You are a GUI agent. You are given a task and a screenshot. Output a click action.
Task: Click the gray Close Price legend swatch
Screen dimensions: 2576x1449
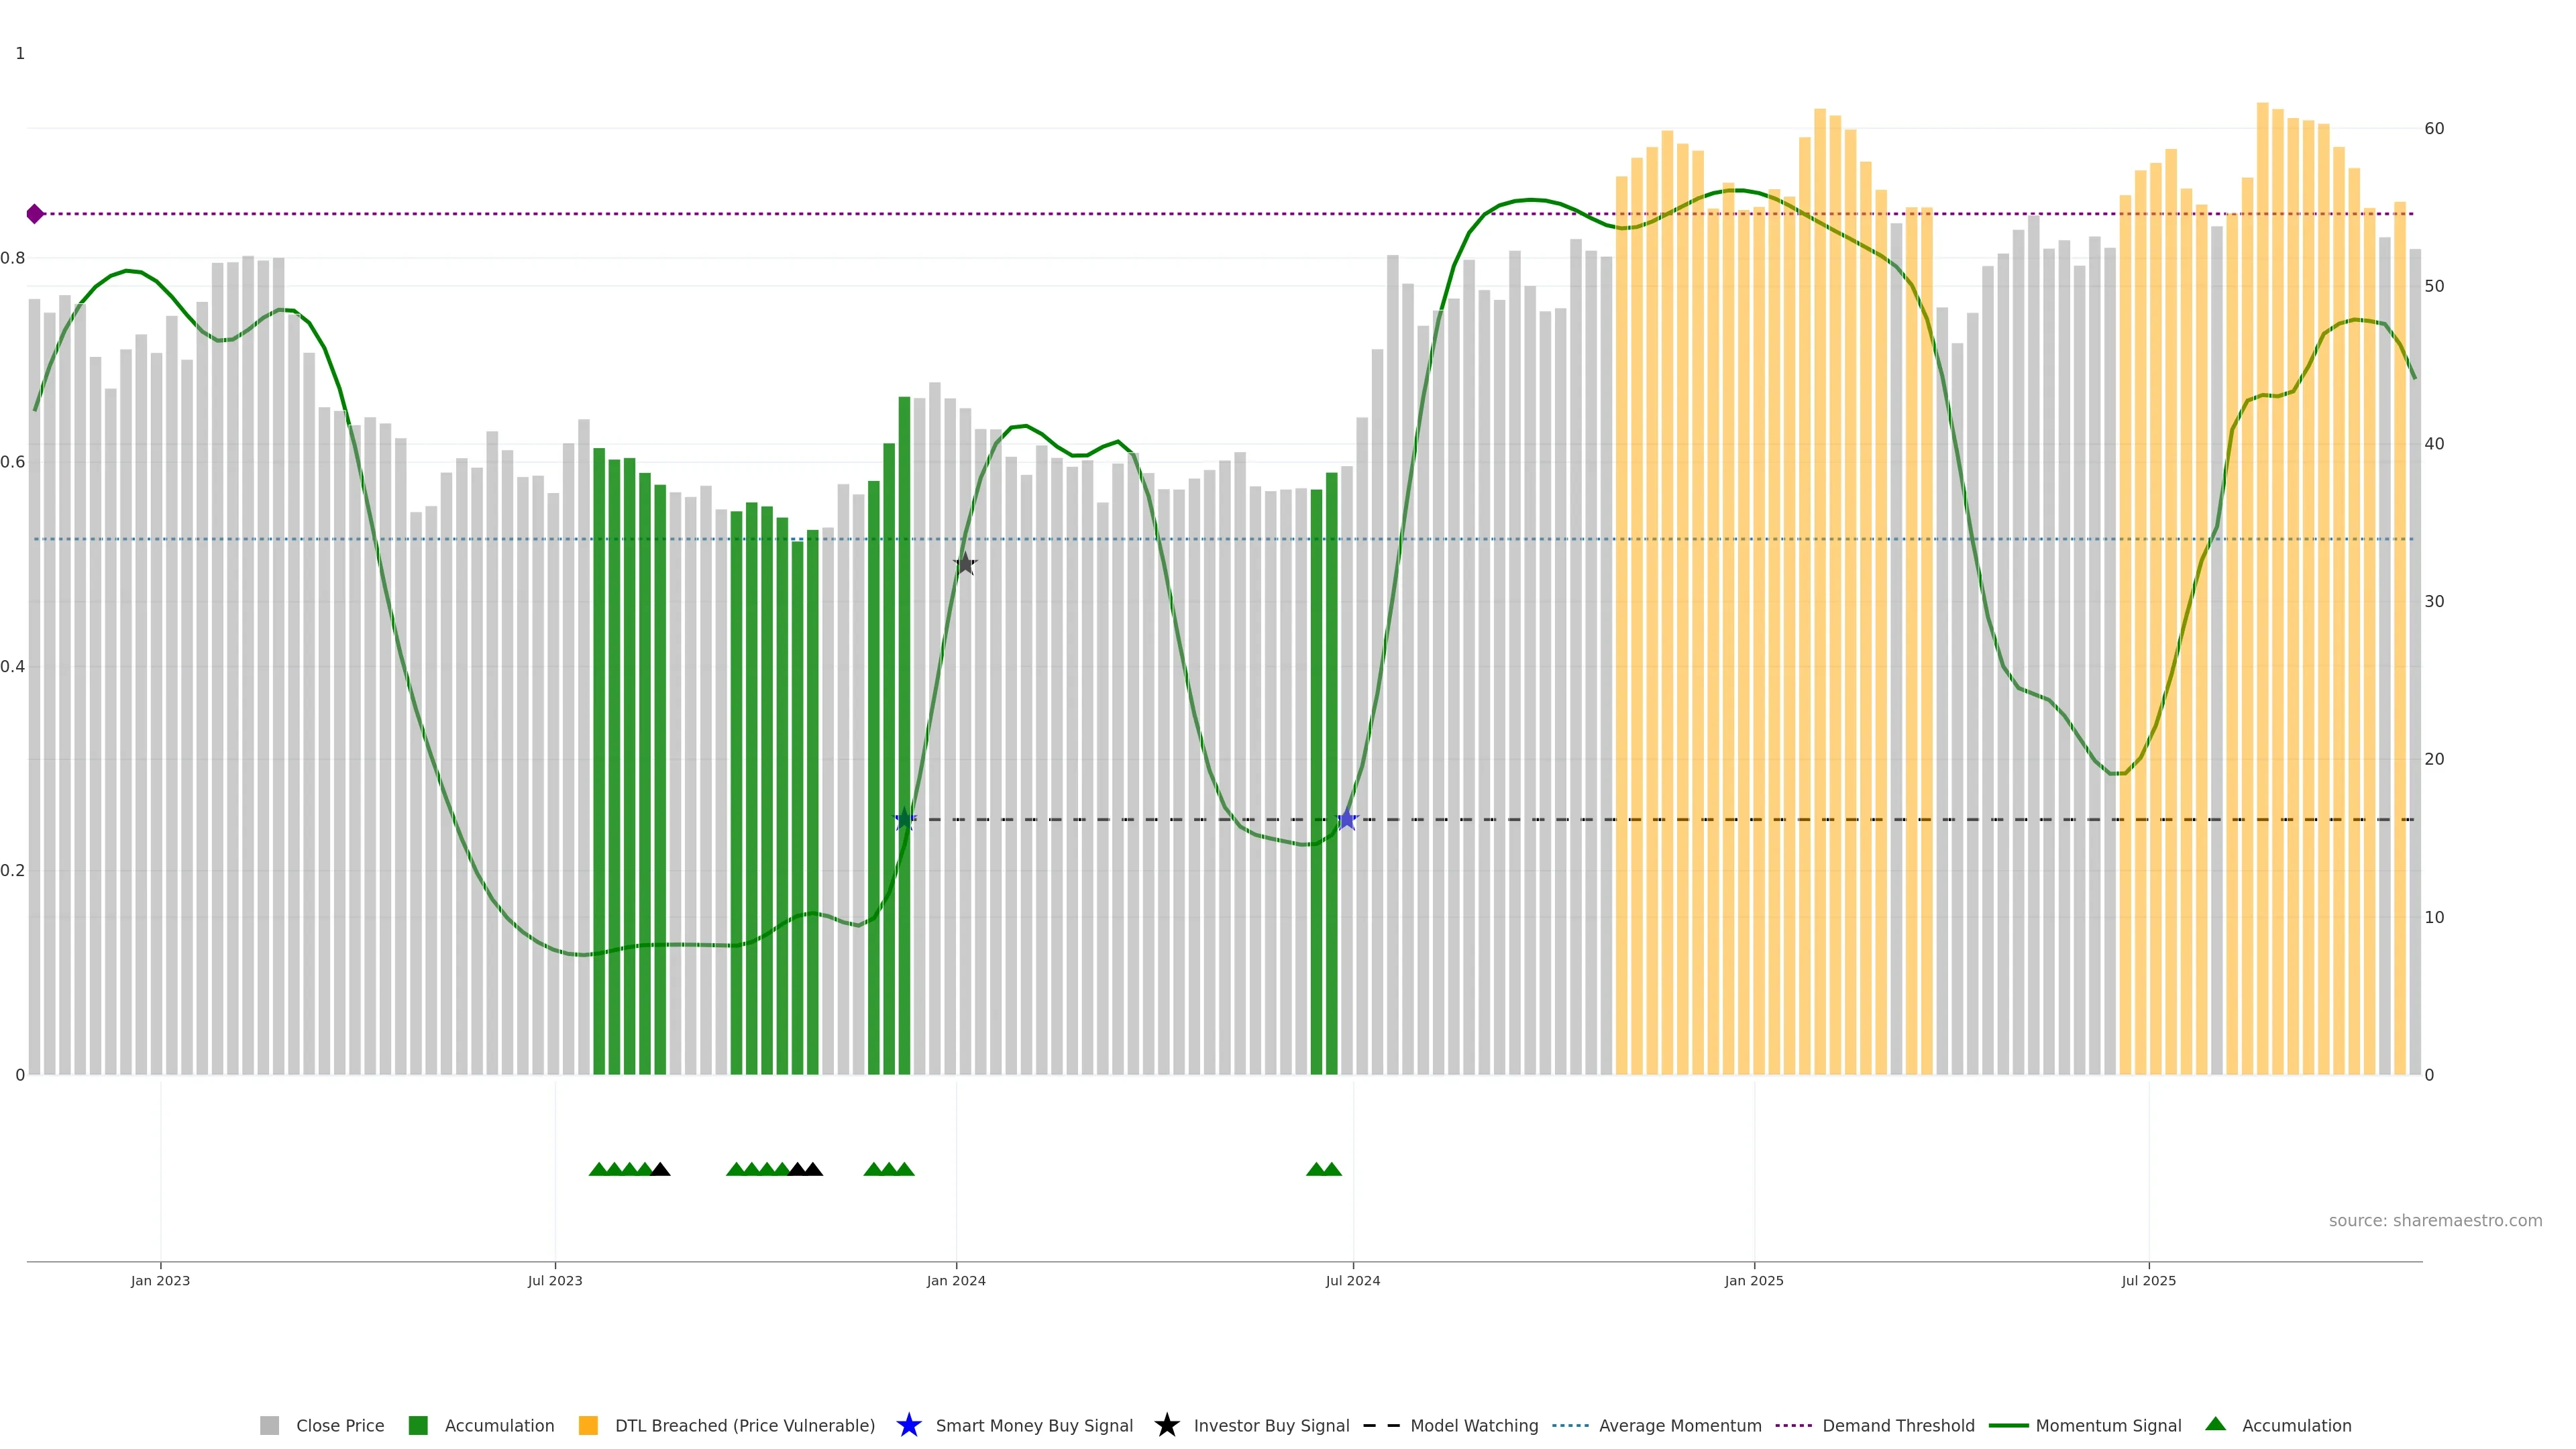pyautogui.click(x=269, y=1425)
